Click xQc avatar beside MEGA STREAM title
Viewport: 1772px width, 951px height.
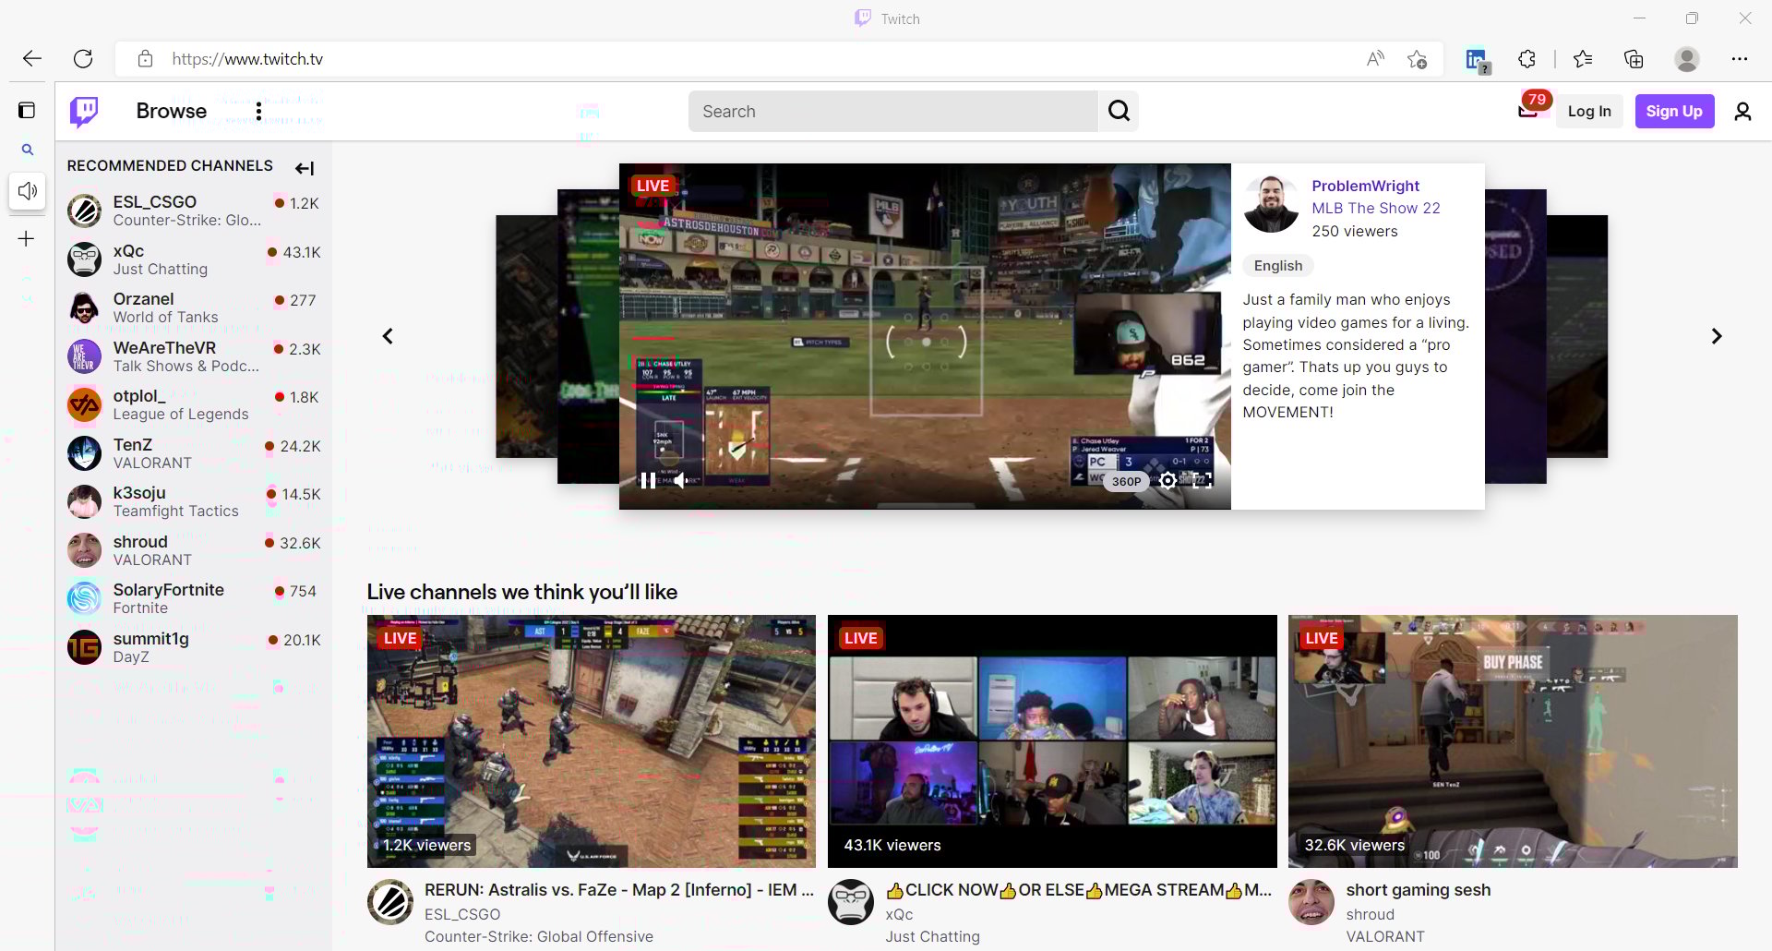(x=851, y=902)
